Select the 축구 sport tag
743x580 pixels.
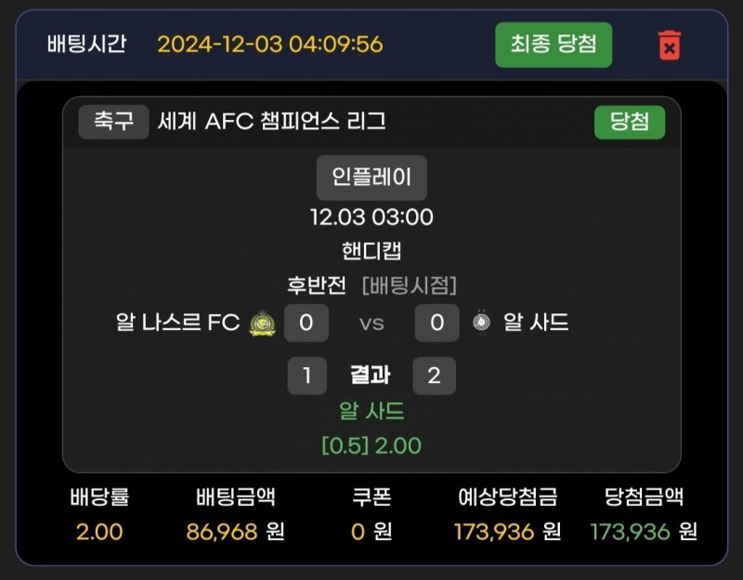tap(113, 122)
